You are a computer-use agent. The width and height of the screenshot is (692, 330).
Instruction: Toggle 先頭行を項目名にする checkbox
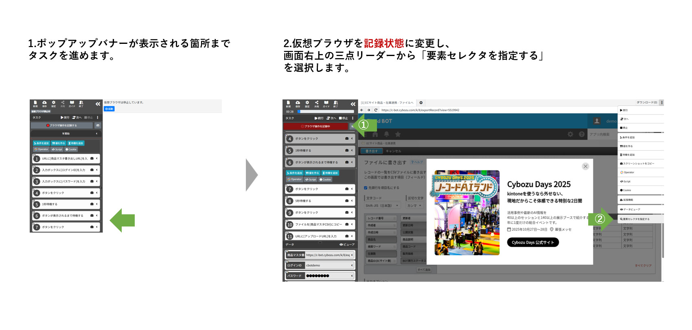(366, 188)
